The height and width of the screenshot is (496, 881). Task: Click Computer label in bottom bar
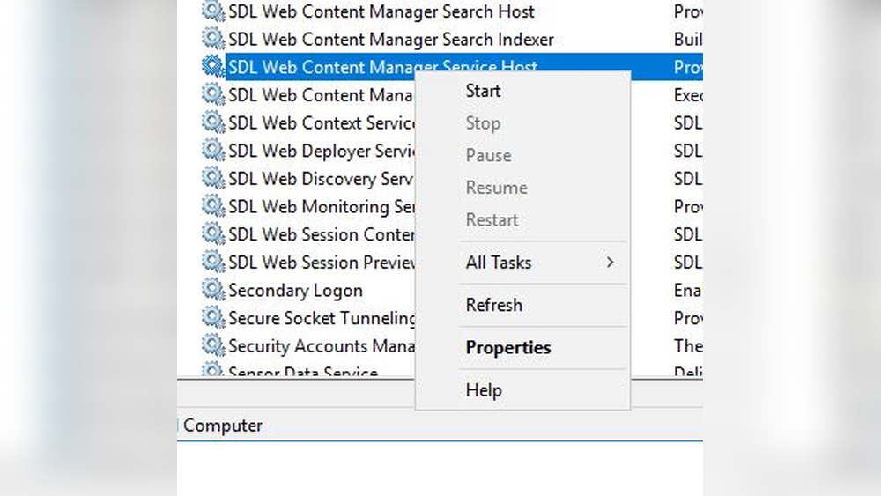(x=223, y=426)
